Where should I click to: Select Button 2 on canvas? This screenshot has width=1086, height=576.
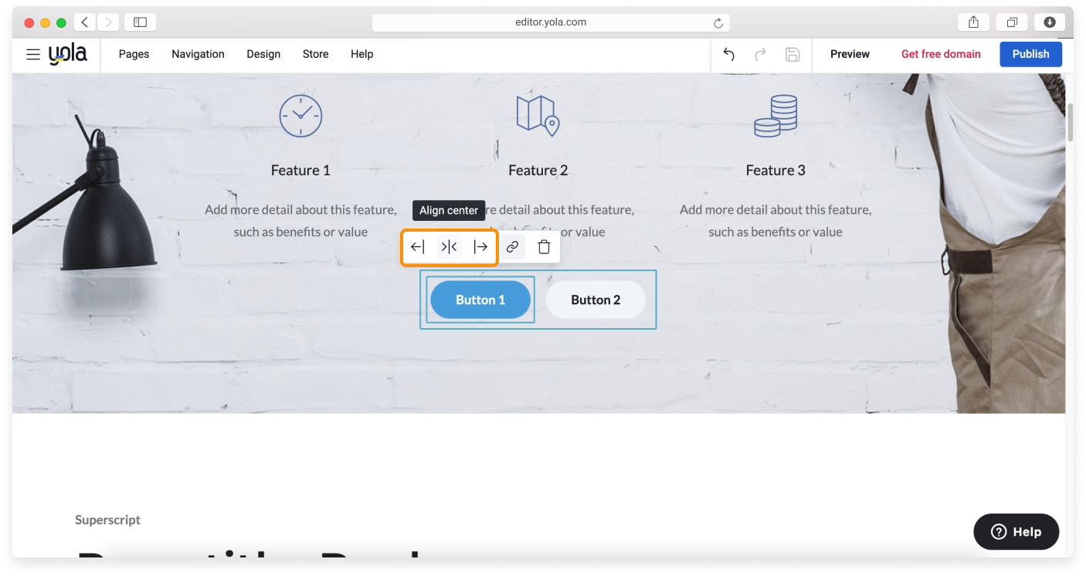point(596,300)
